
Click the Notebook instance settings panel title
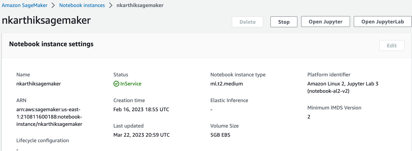click(x=51, y=44)
